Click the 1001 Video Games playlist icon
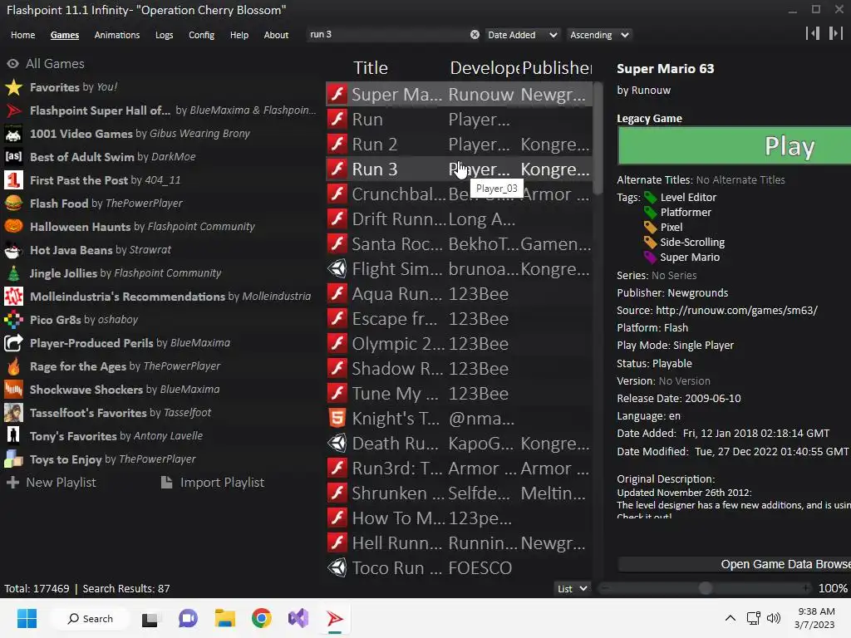 (13, 134)
